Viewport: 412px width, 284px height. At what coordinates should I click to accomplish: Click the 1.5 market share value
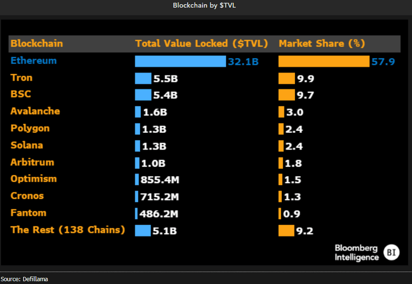pos(293,180)
